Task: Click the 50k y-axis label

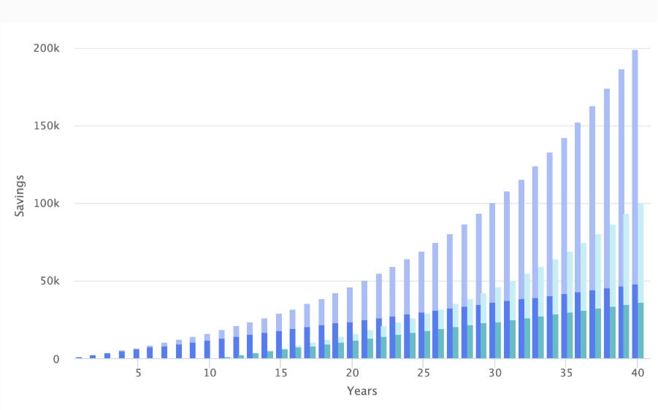Action: click(50, 281)
